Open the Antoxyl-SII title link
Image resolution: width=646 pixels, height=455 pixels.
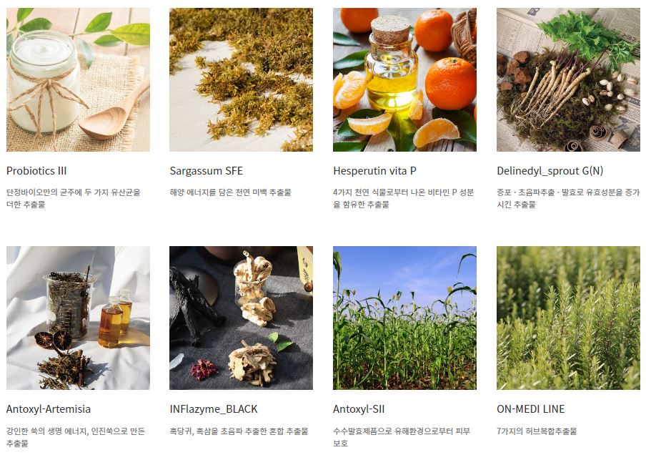[359, 409]
